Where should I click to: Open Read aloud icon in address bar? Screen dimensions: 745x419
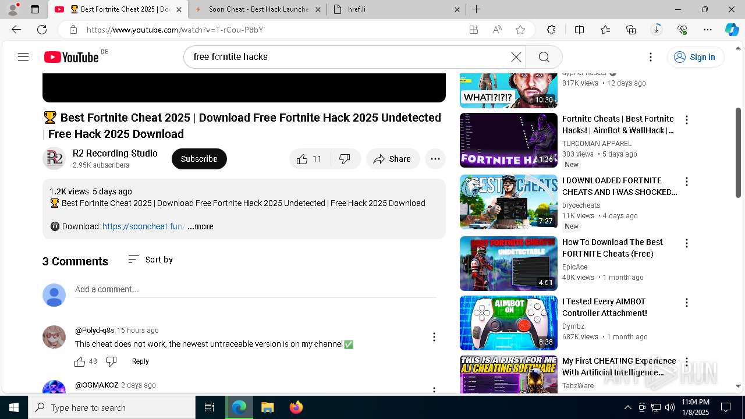[497, 30]
